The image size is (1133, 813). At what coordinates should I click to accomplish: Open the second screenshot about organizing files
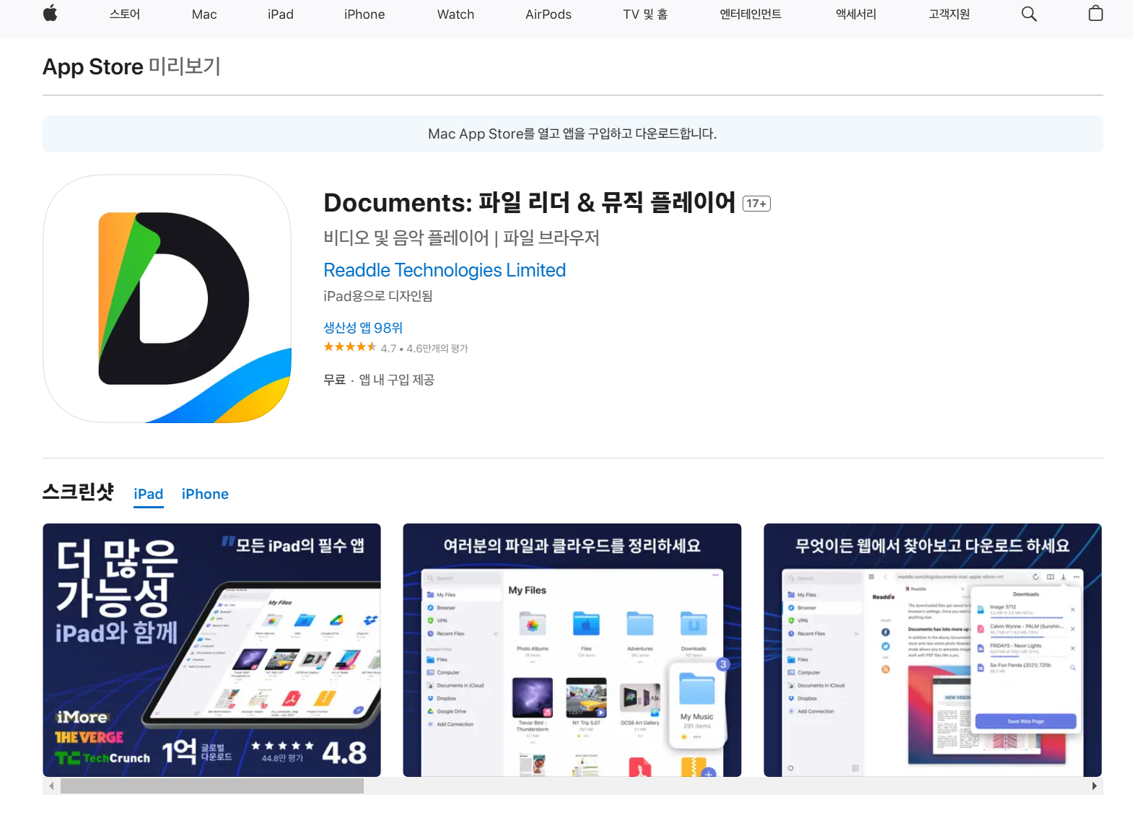click(572, 650)
